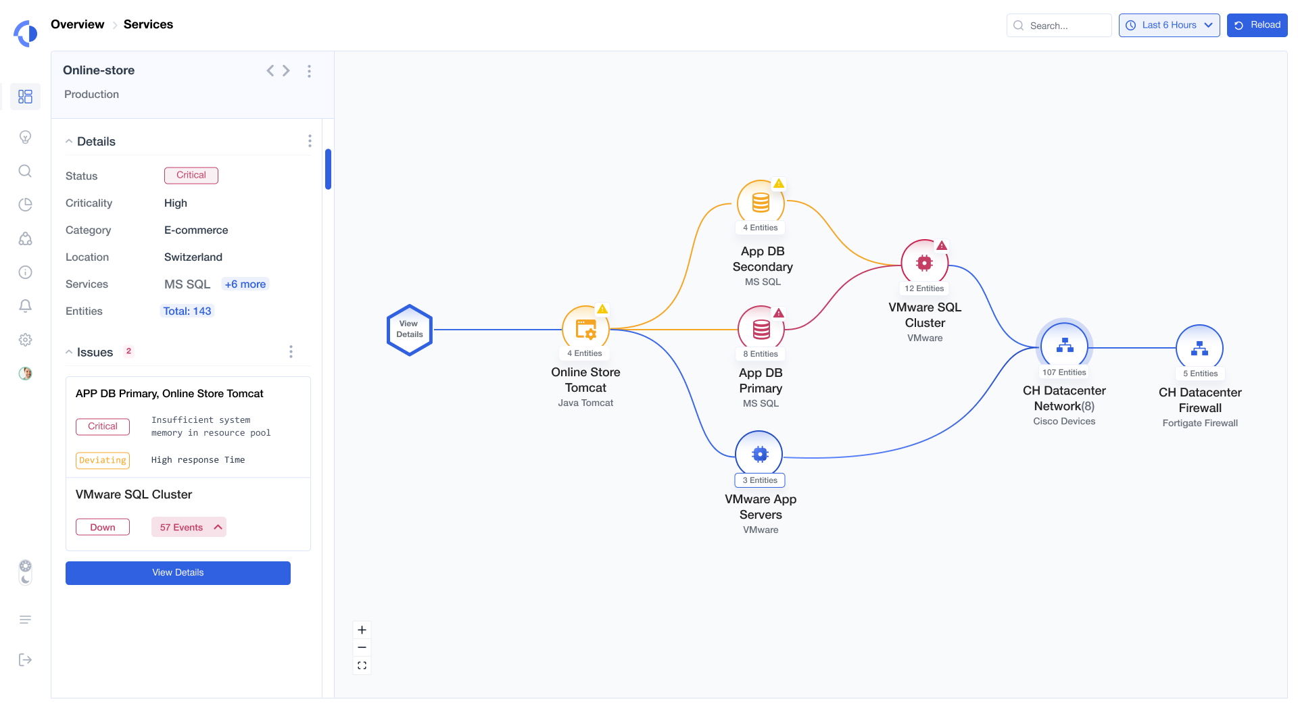Open the notifications bell icon

25,306
